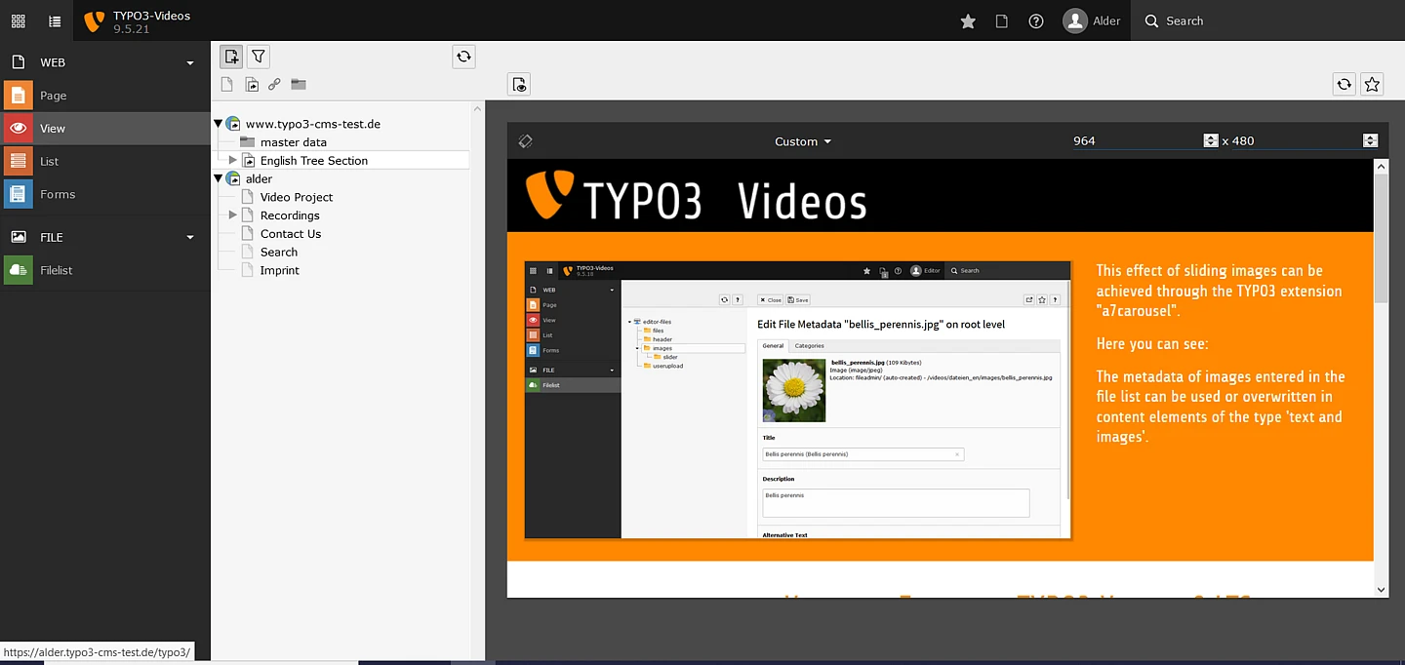Refresh the page tree
Screen dimensions: 1405x665
pyautogui.click(x=463, y=57)
